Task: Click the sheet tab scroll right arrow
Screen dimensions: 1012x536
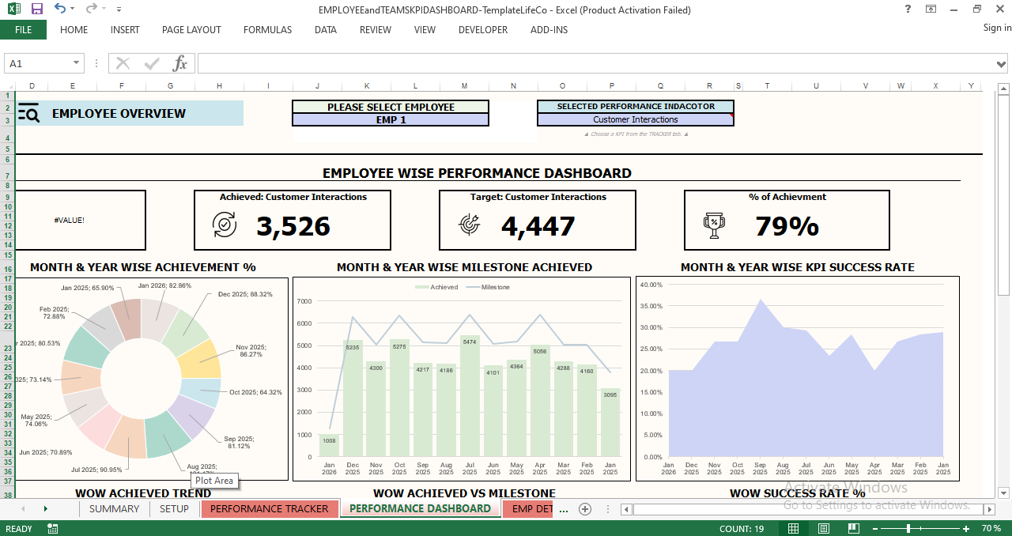Action: pos(45,509)
